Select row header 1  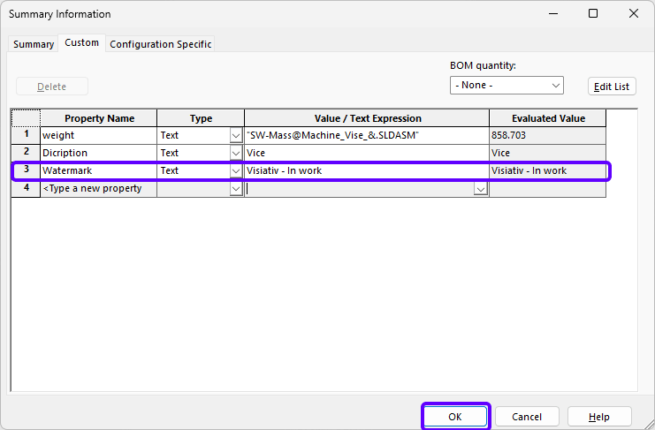coord(26,135)
